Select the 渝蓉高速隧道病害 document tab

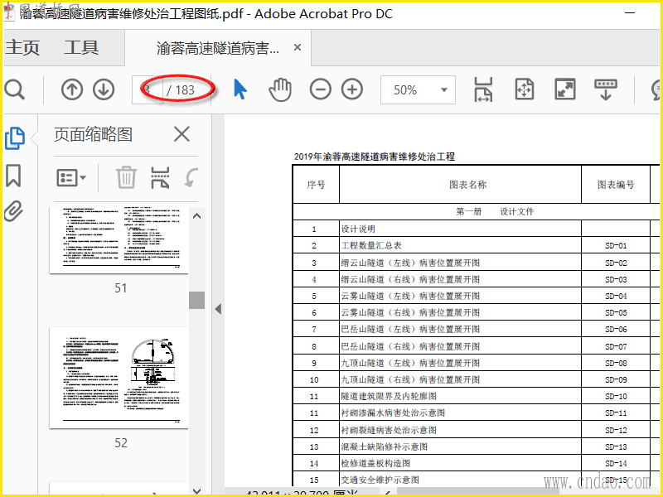point(217,48)
